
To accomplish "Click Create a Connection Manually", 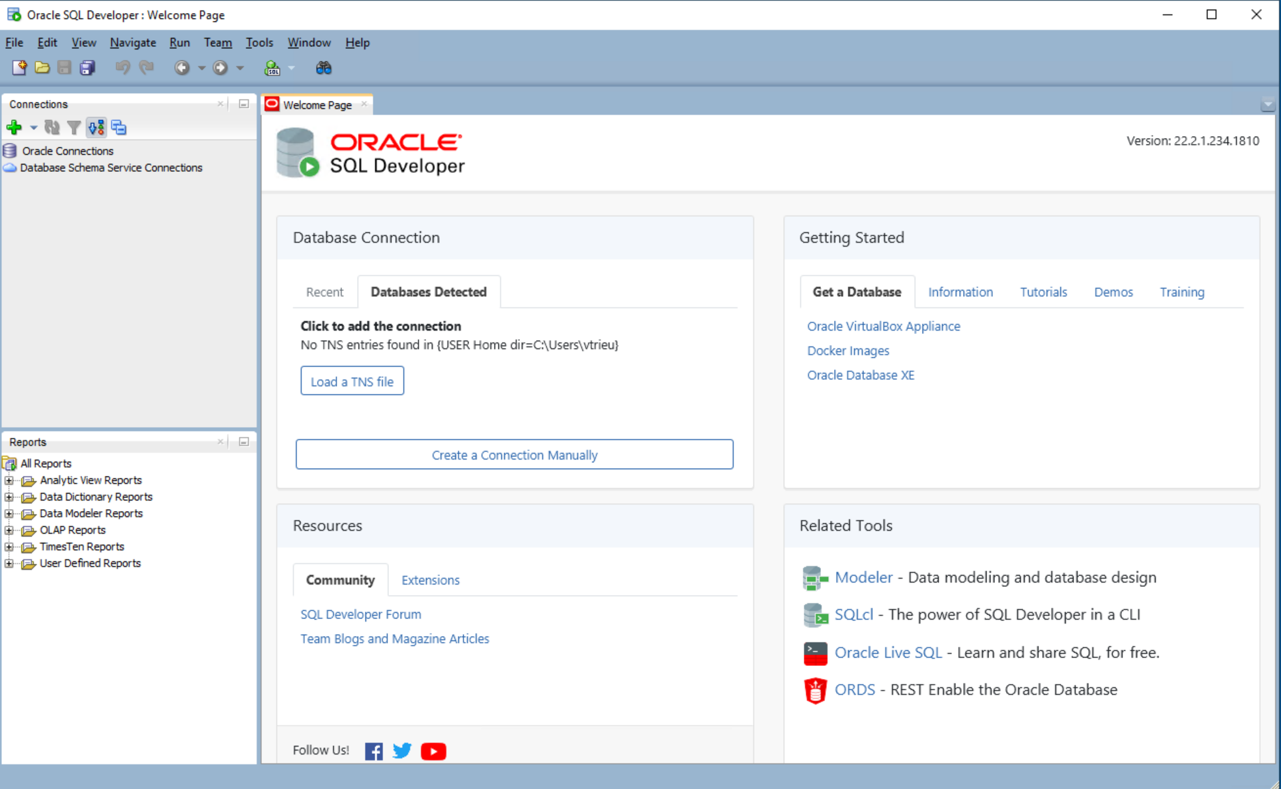I will (514, 454).
